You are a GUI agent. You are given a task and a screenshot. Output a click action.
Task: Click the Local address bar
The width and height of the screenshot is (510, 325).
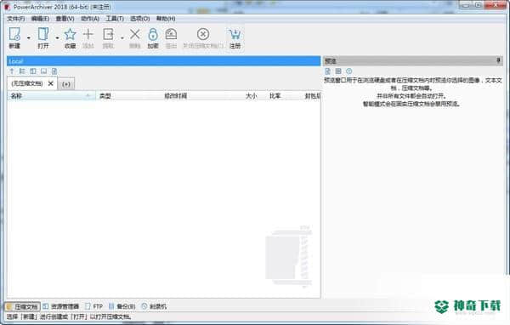163,61
